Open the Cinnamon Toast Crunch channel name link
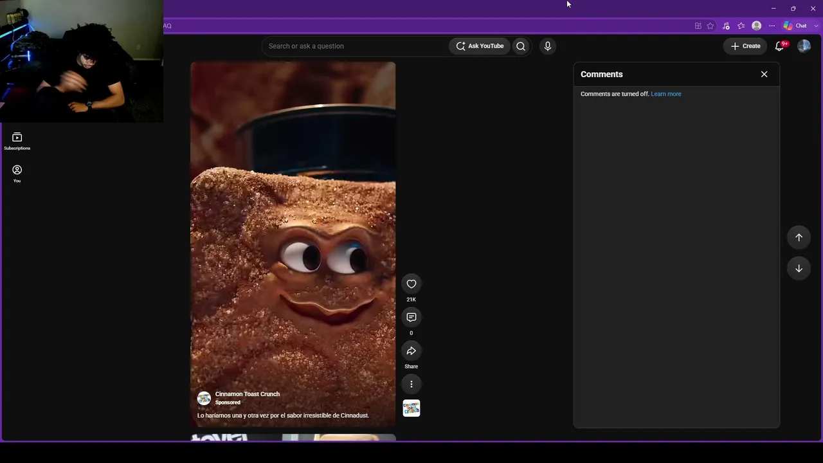 pyautogui.click(x=248, y=394)
